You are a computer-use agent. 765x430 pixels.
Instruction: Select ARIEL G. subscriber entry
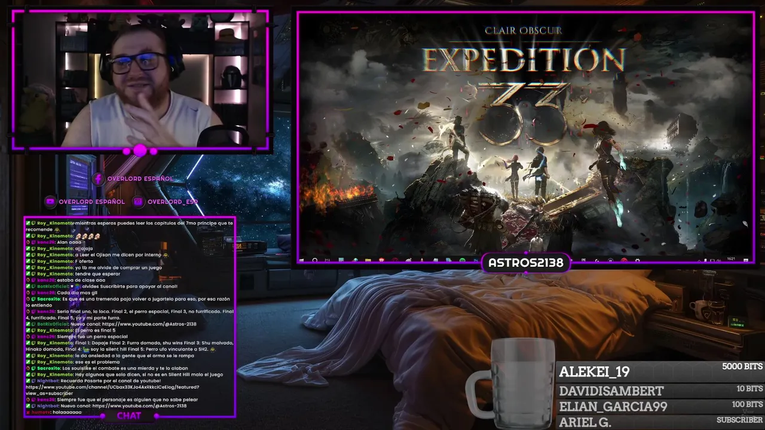click(x=585, y=422)
